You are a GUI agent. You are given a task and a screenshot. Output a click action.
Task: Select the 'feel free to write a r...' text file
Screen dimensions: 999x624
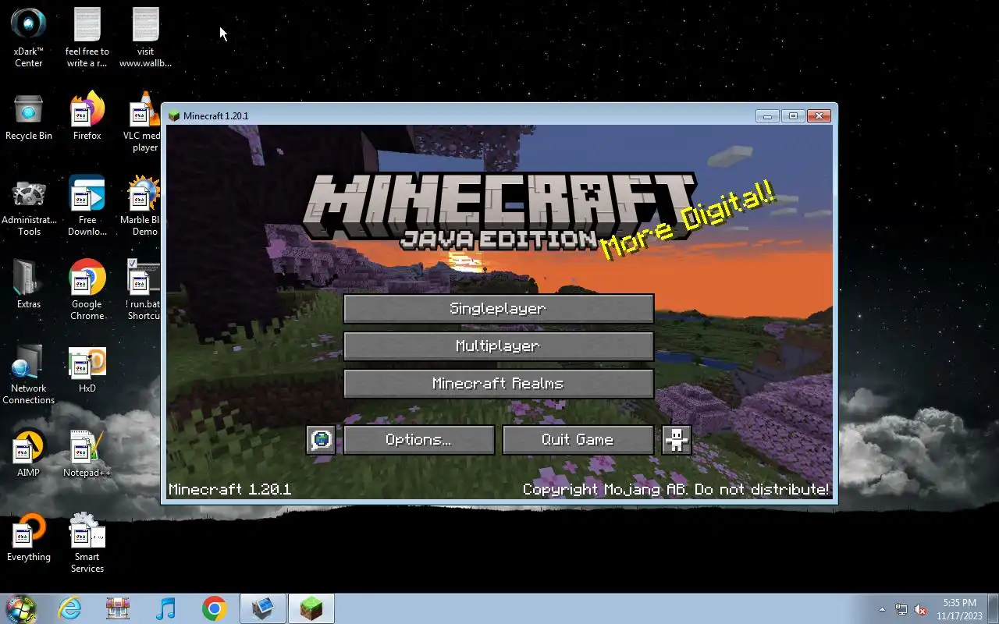87,37
